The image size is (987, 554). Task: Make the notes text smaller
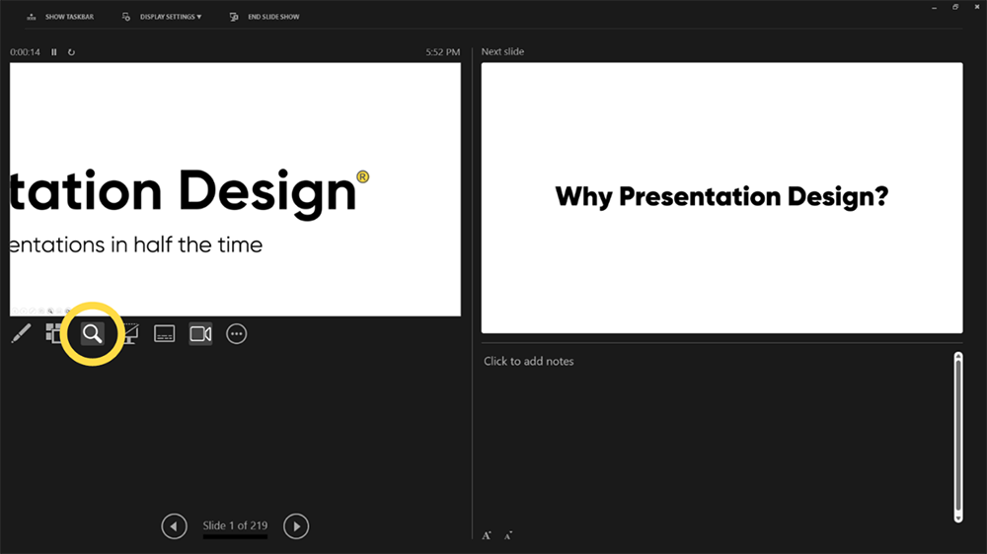point(508,535)
